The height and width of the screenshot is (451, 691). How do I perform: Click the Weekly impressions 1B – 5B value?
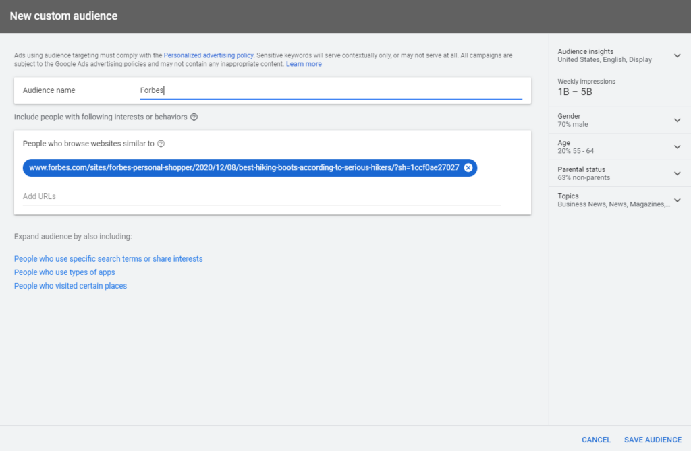click(x=575, y=92)
